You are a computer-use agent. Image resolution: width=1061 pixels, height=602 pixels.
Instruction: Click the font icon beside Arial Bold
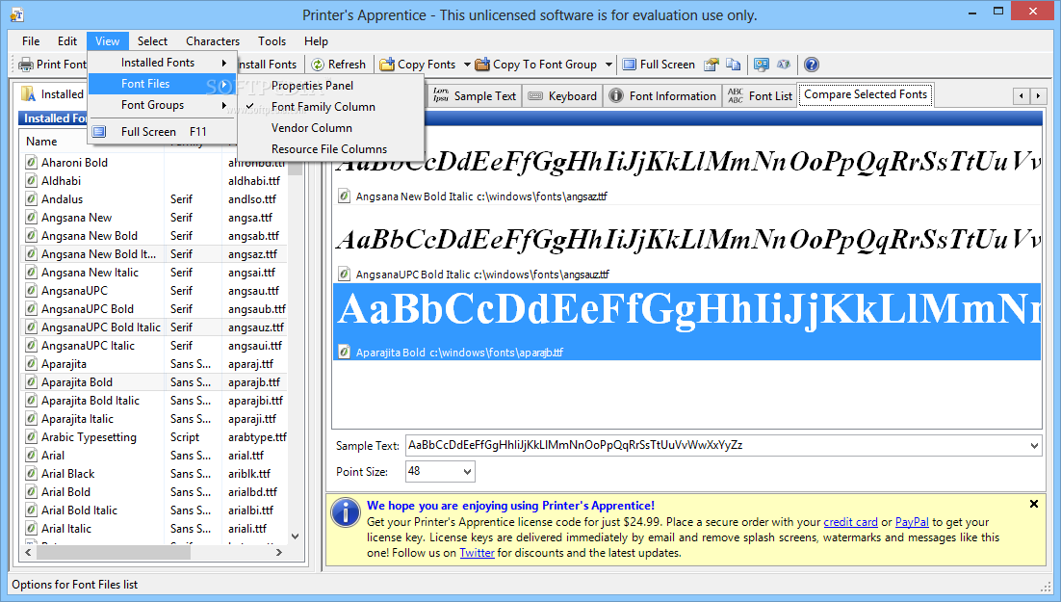tap(31, 491)
